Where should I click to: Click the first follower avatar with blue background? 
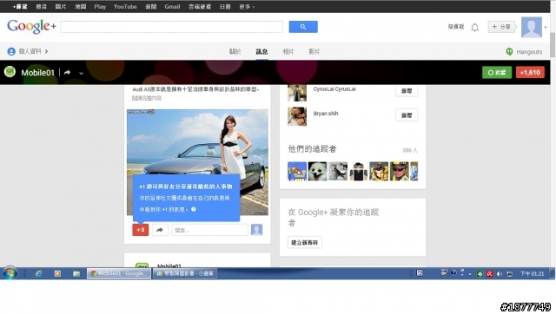click(x=297, y=172)
